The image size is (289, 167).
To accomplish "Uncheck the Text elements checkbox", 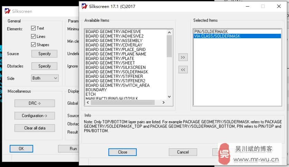I will 33,28.
